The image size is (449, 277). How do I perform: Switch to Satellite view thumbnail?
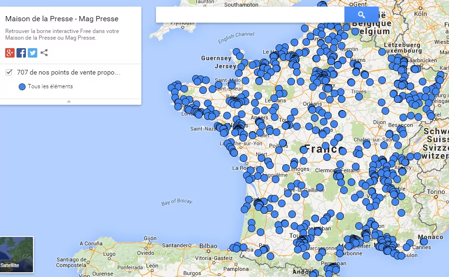[17, 254]
